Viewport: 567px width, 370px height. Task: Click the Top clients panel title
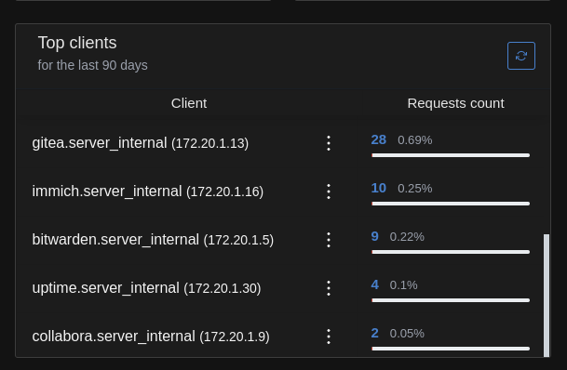pyautogui.click(x=77, y=43)
